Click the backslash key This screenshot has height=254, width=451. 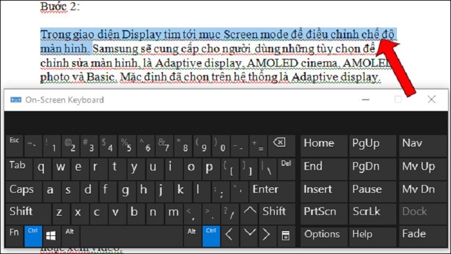[x=268, y=169]
